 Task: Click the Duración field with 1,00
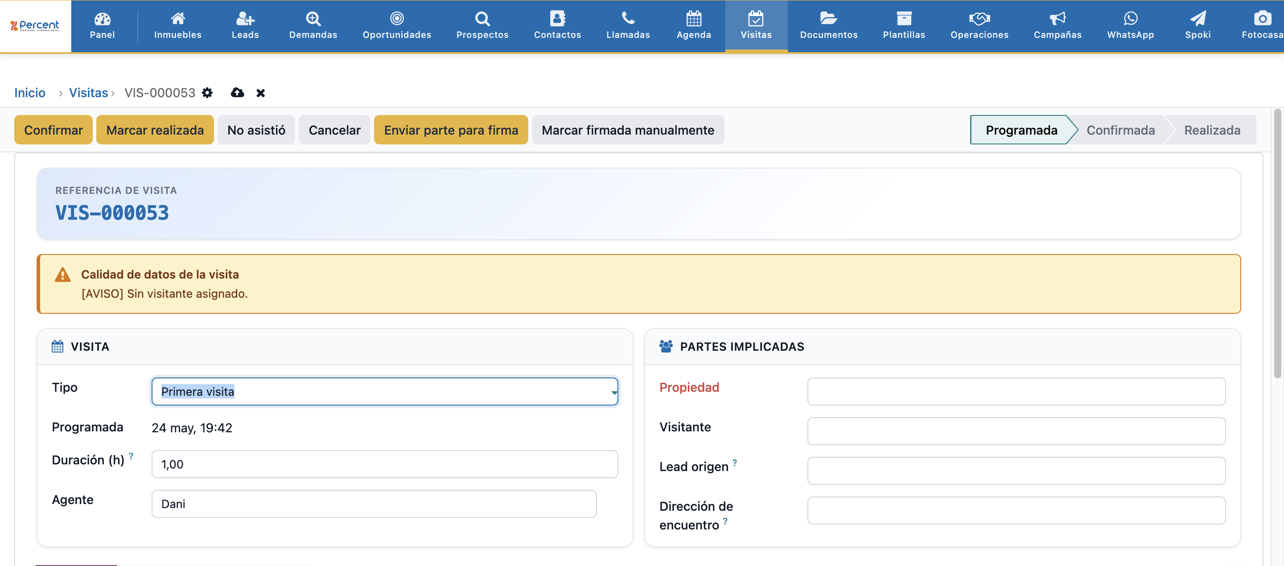point(384,464)
